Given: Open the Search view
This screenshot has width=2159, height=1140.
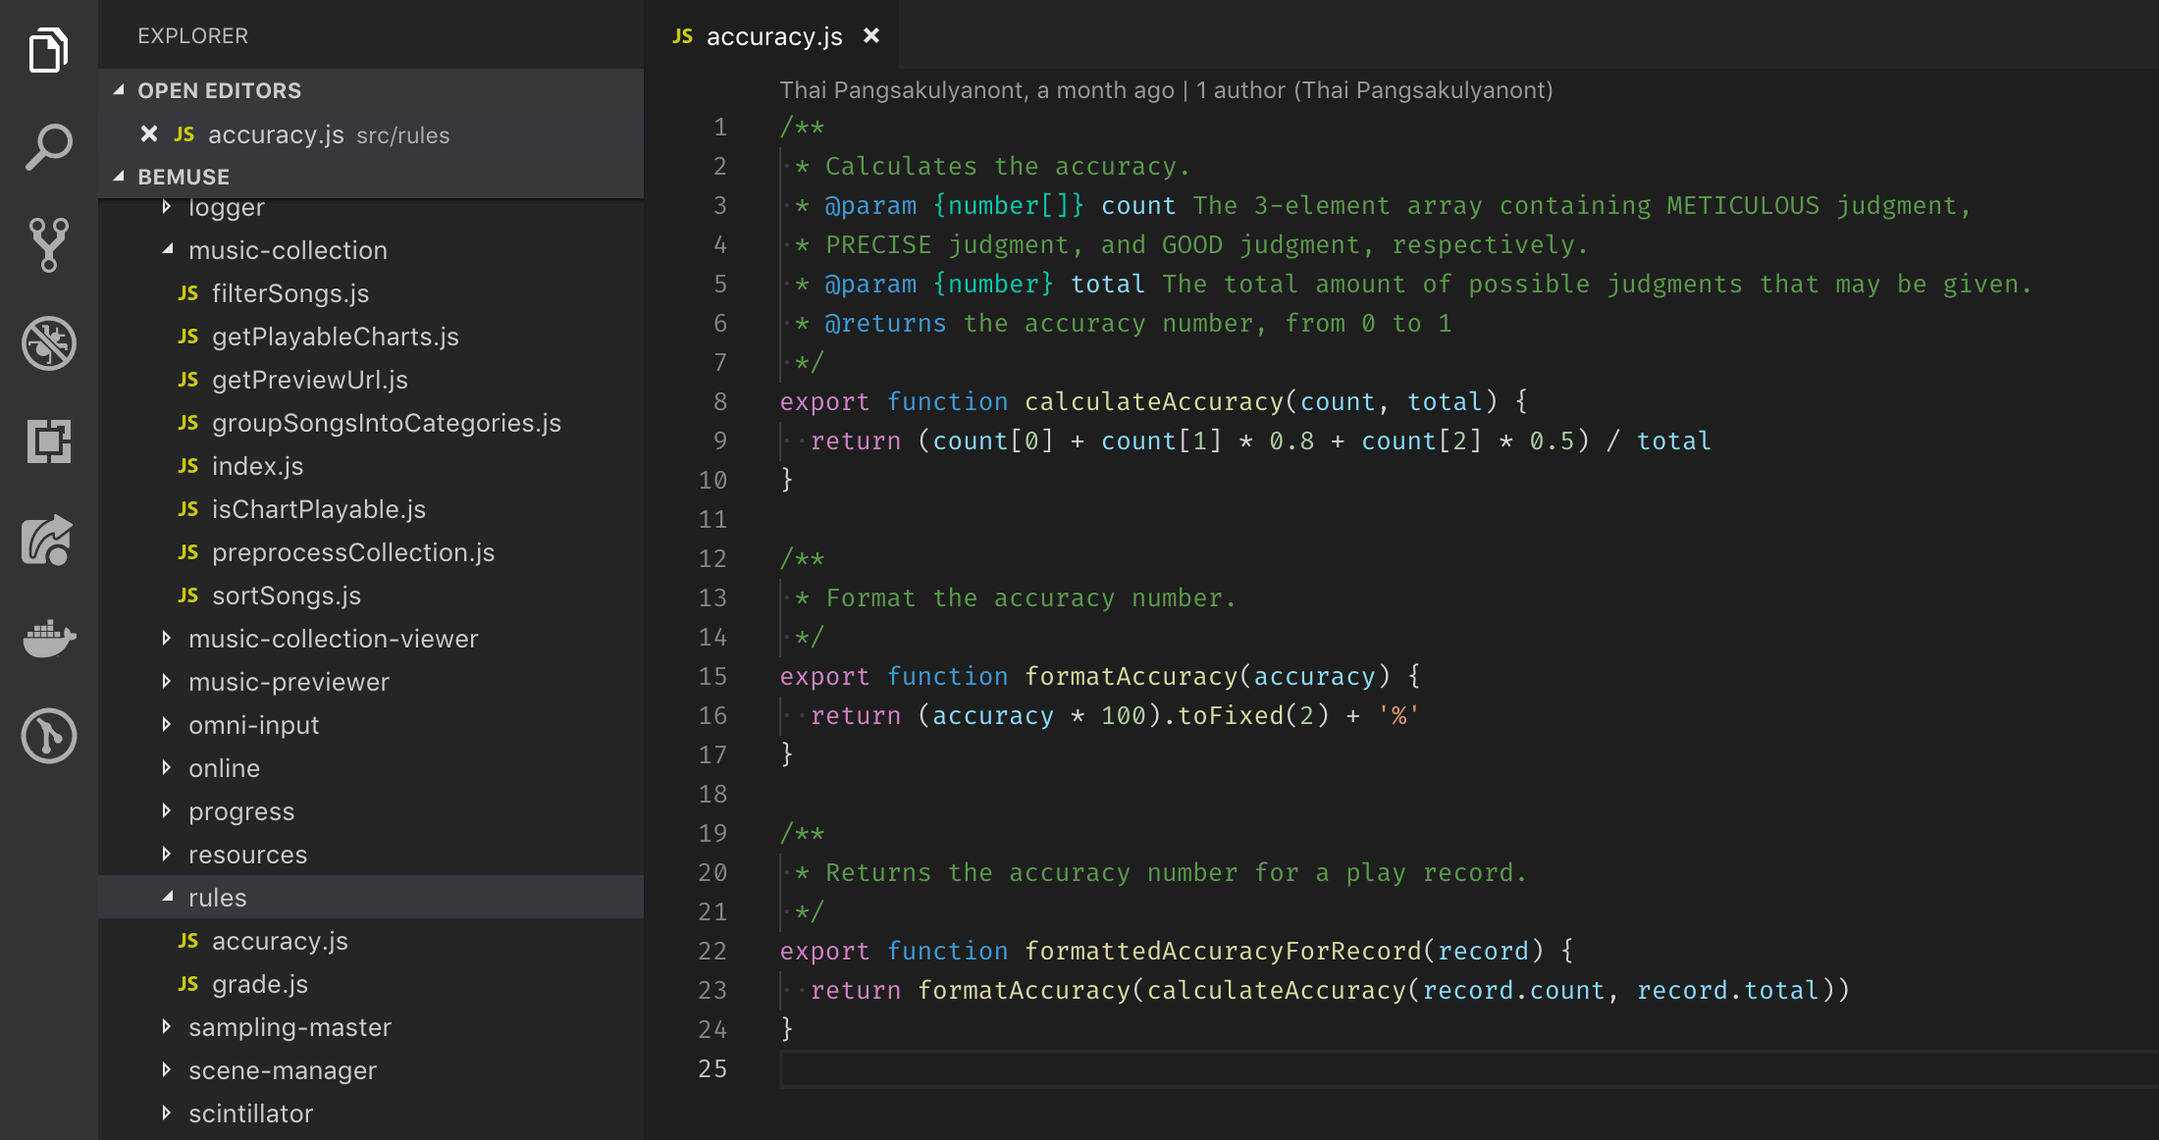Looking at the screenshot, I should [49, 147].
